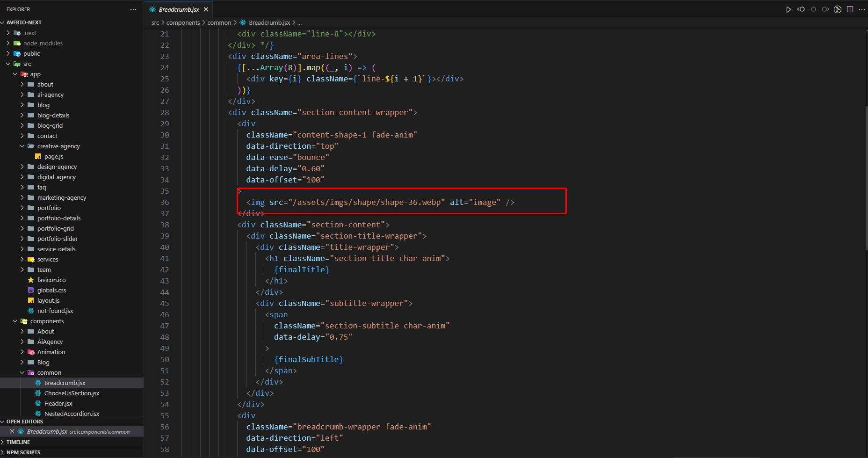Select the AiAgency folder
Image resolution: width=868 pixels, height=458 pixels.
coord(50,342)
